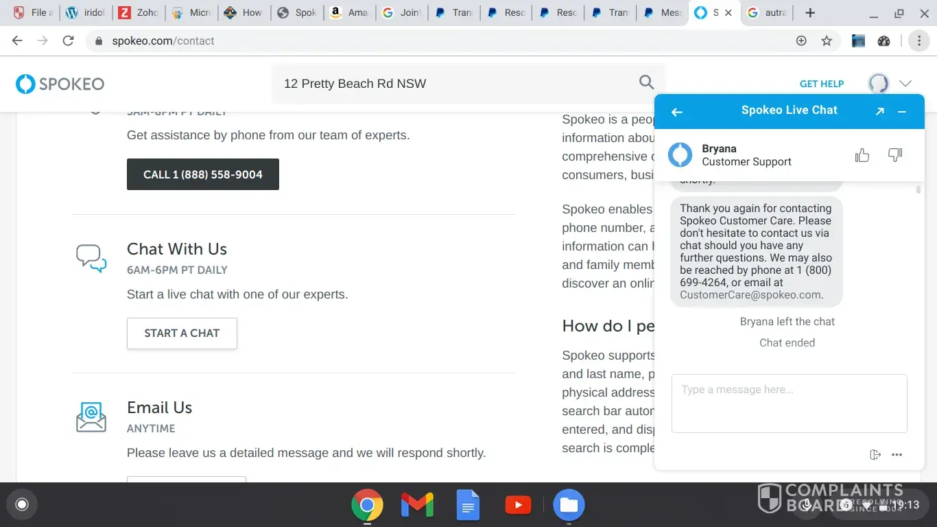937x527 pixels.
Task: Open chat more options ellipsis menu
Action: click(897, 454)
